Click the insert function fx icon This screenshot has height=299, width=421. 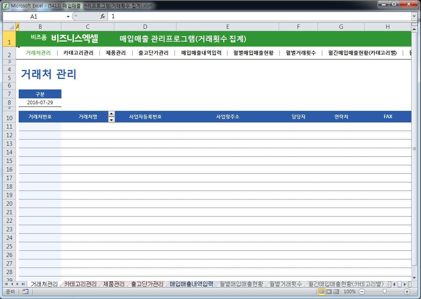tap(103, 16)
